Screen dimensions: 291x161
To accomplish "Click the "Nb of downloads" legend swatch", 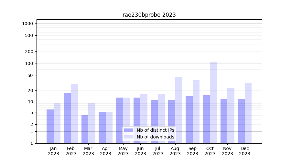I will pos(128,137).
